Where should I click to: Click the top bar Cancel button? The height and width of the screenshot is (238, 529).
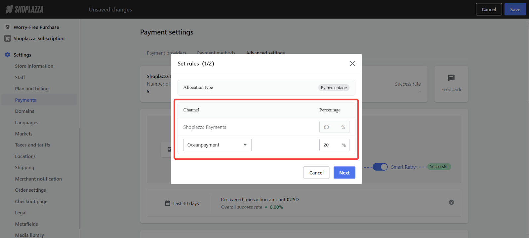489,9
